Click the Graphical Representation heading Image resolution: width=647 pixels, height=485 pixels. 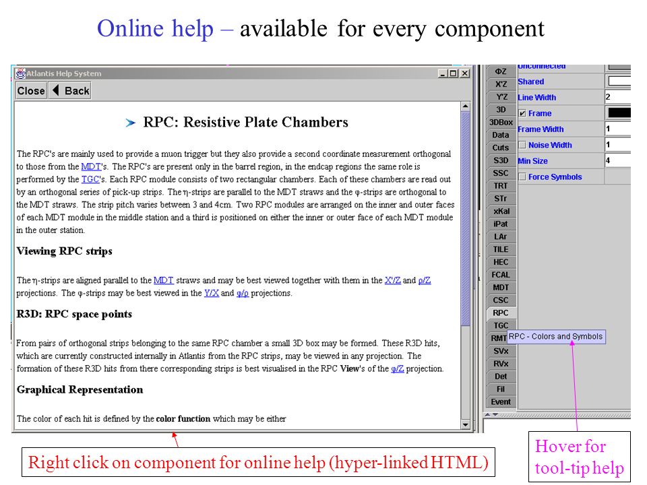coord(80,390)
